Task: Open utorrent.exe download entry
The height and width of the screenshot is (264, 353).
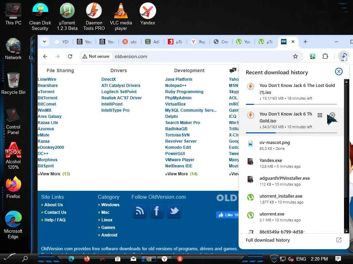Action: click(291, 217)
